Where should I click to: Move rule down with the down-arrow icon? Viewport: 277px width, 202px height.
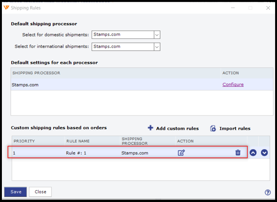(265, 153)
